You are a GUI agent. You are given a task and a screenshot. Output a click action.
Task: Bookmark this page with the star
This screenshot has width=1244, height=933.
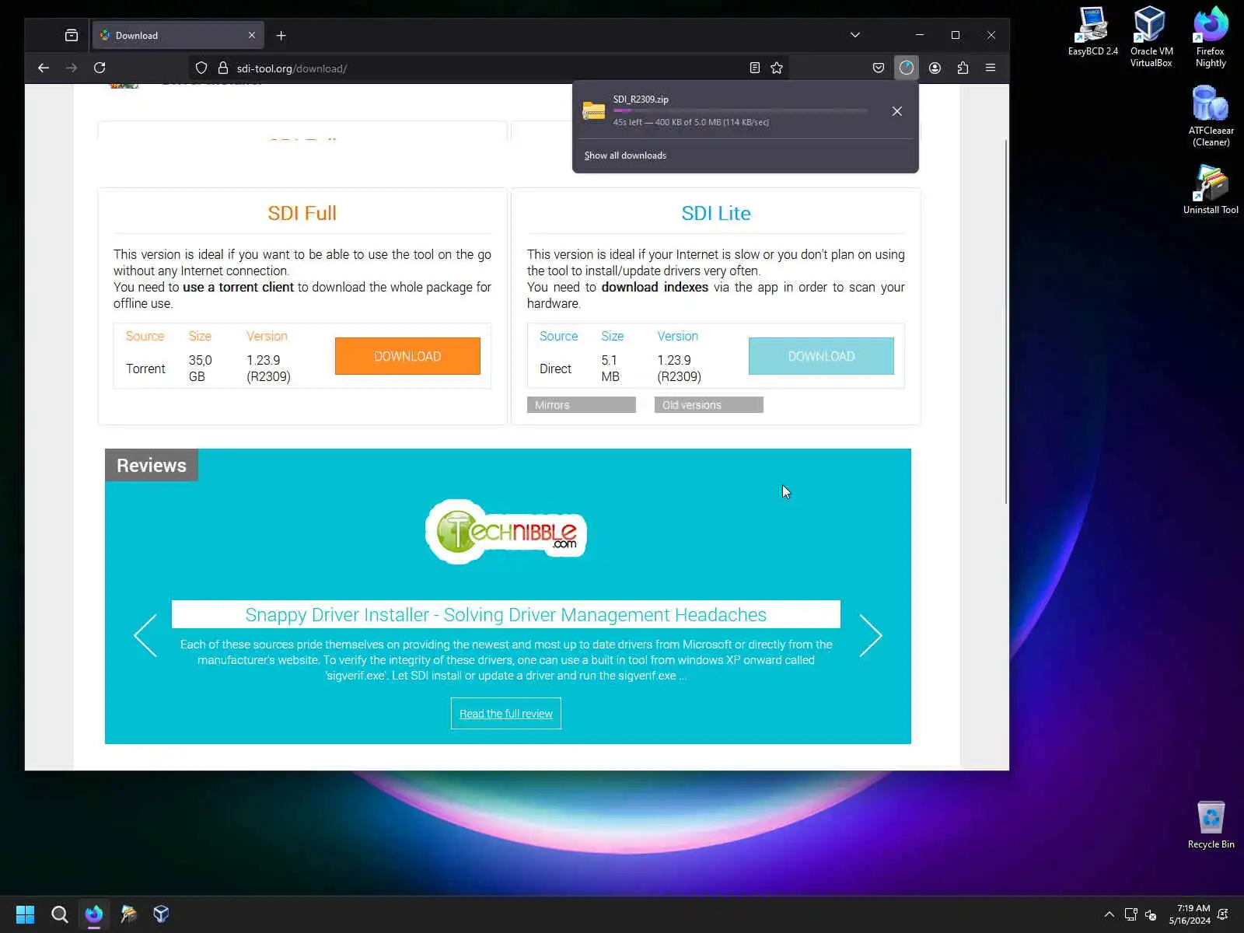point(776,68)
